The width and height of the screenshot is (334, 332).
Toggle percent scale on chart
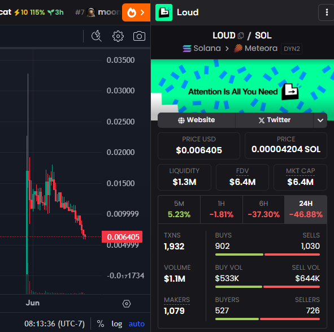coord(101,324)
